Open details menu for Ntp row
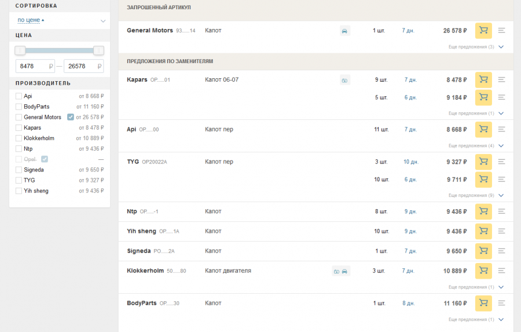This screenshot has width=521, height=332. pos(502,211)
